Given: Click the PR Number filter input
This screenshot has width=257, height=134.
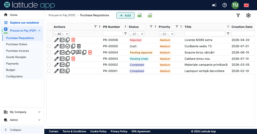Looking at the screenshot, I should click(113, 34).
